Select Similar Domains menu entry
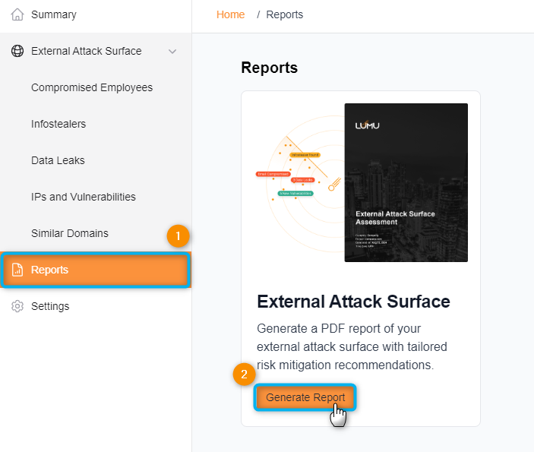 (x=70, y=233)
